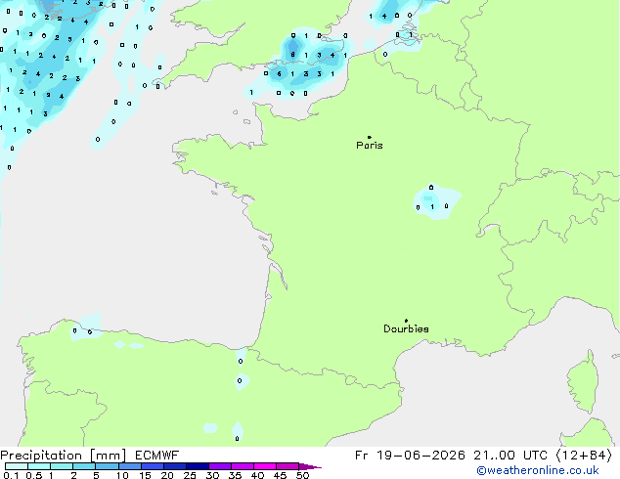Click the ECMWF model name
This screenshot has height=479, width=620.
pyautogui.click(x=157, y=456)
